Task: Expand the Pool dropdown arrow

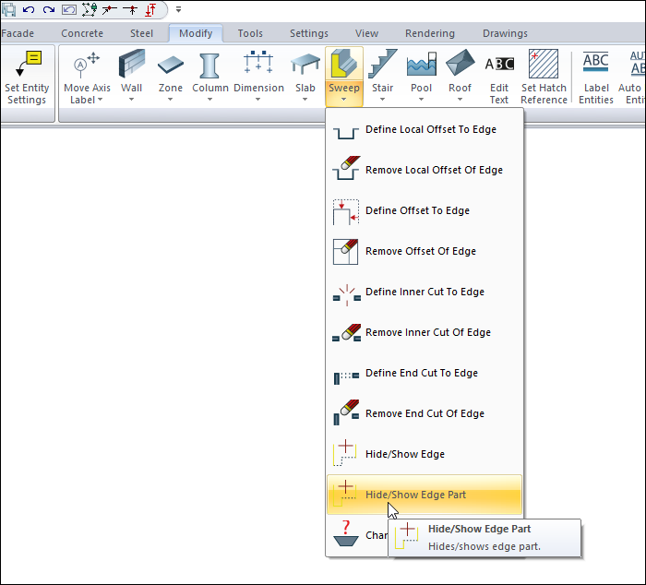Action: click(421, 100)
